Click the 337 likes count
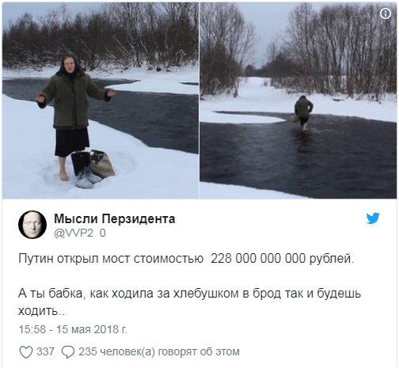The width and height of the screenshot is (399, 368). pyautogui.click(x=45, y=351)
